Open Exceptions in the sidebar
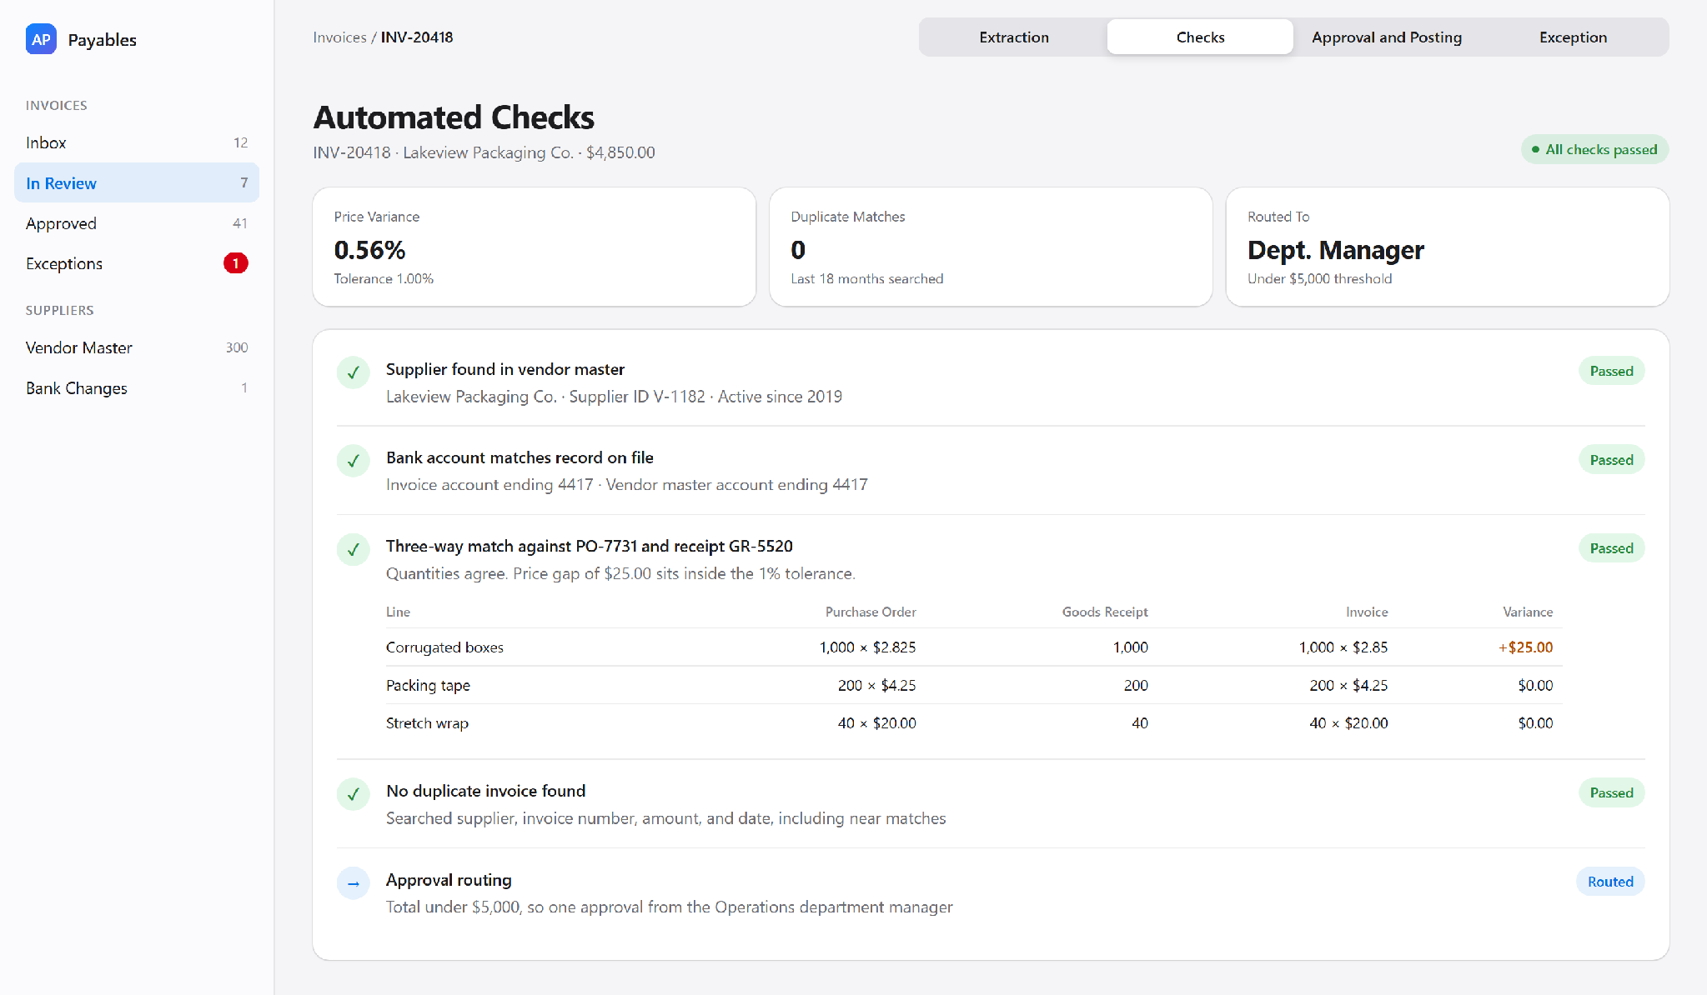Image resolution: width=1707 pixels, height=995 pixels. tap(137, 263)
